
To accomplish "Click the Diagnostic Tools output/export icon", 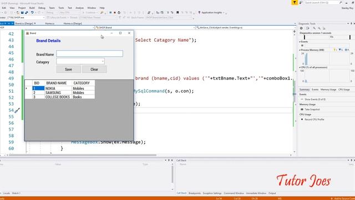I will (308, 28).
